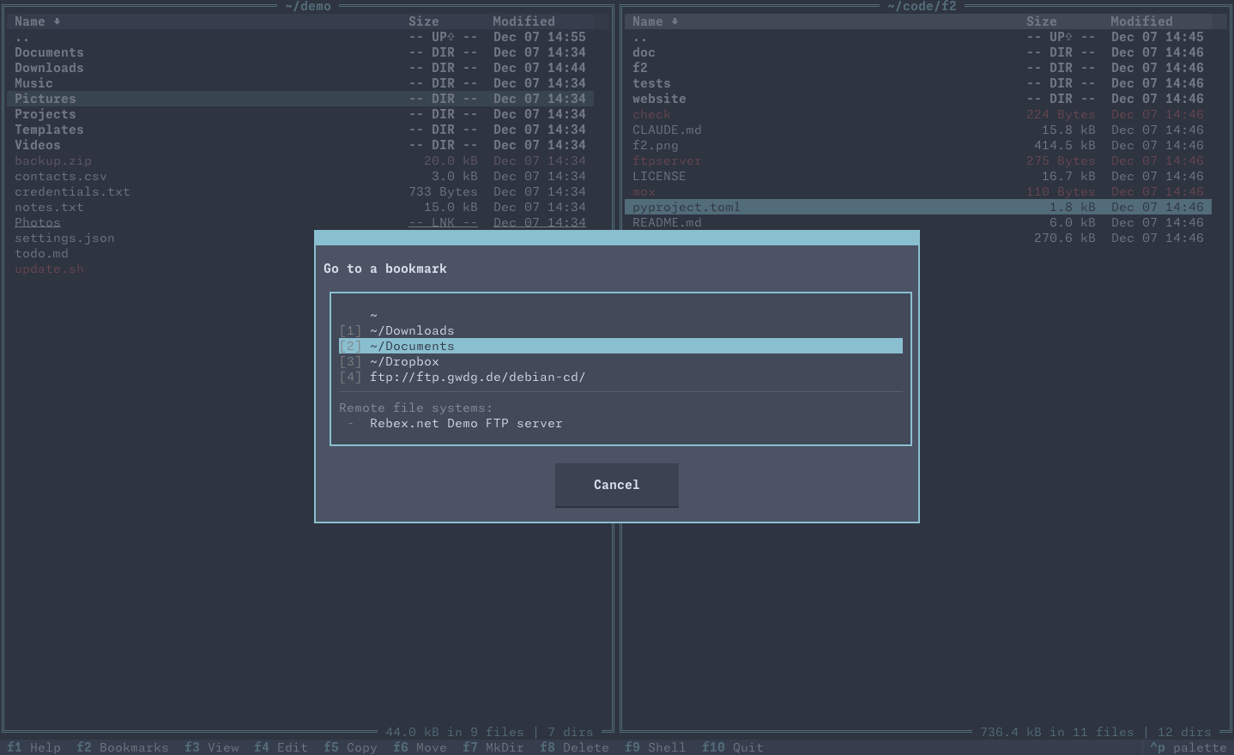Open the ftp.gwdg.de debian-cd bookmark
This screenshot has width=1234, height=755.
(477, 377)
